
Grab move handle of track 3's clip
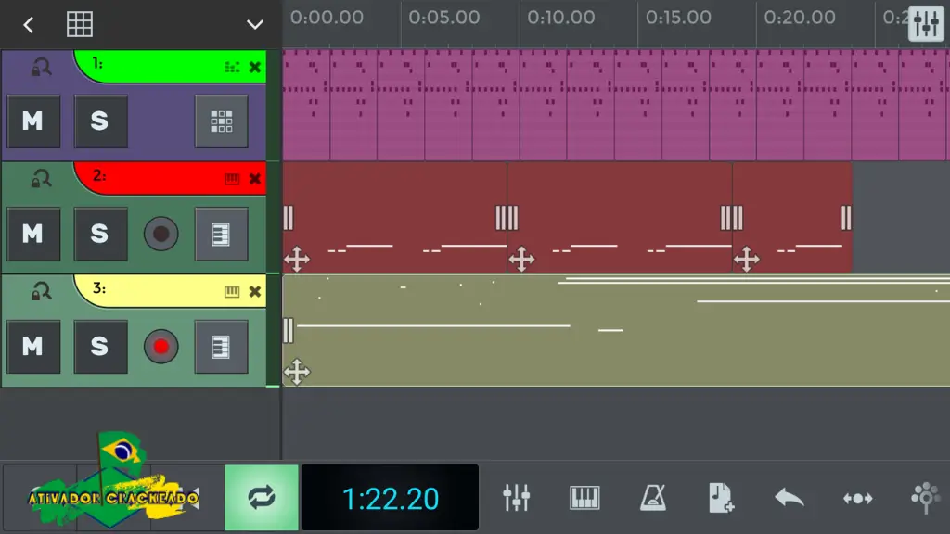pyautogui.click(x=297, y=372)
